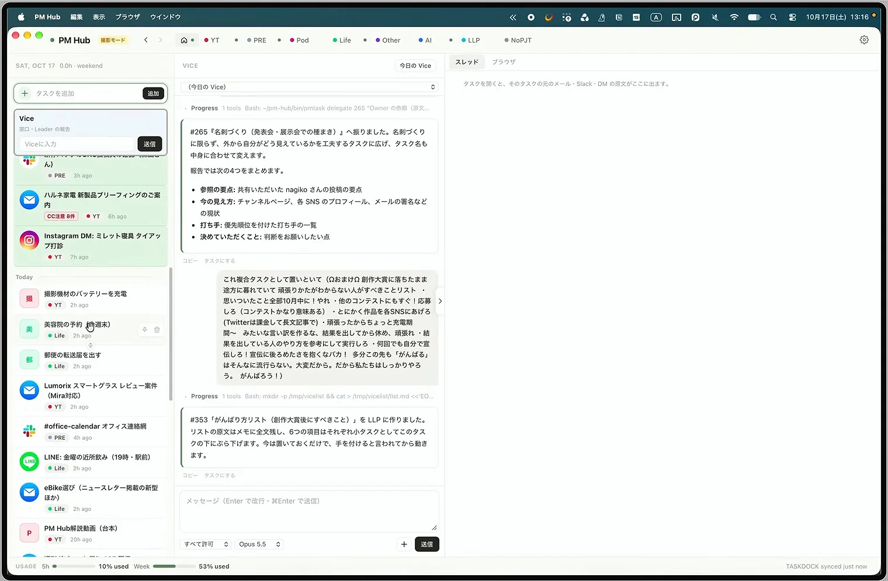Select the ブラウザ tab in right panel
This screenshot has height=581, width=888.
tap(504, 62)
